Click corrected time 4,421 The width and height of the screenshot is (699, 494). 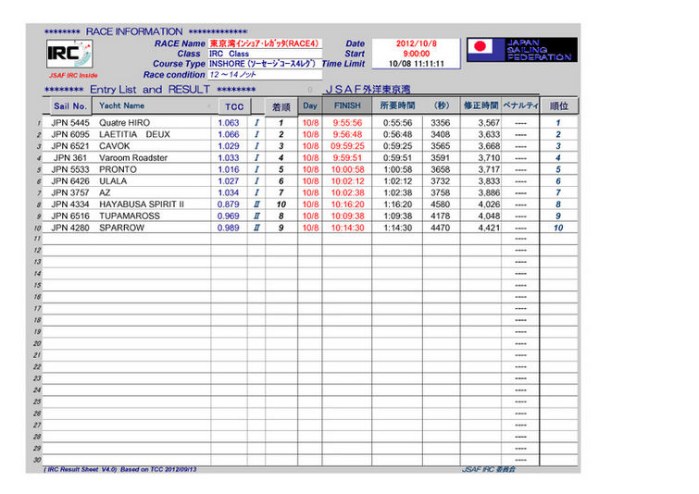click(x=489, y=228)
